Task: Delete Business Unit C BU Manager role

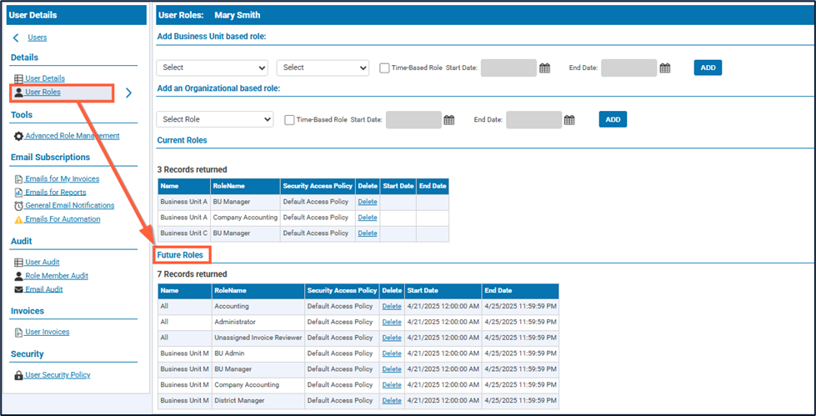Action: [368, 233]
